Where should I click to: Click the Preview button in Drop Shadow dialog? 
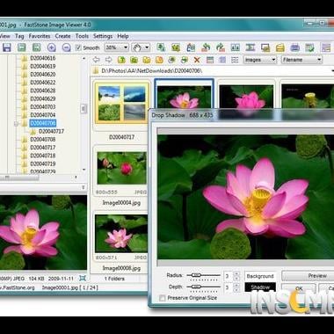tap(308, 276)
